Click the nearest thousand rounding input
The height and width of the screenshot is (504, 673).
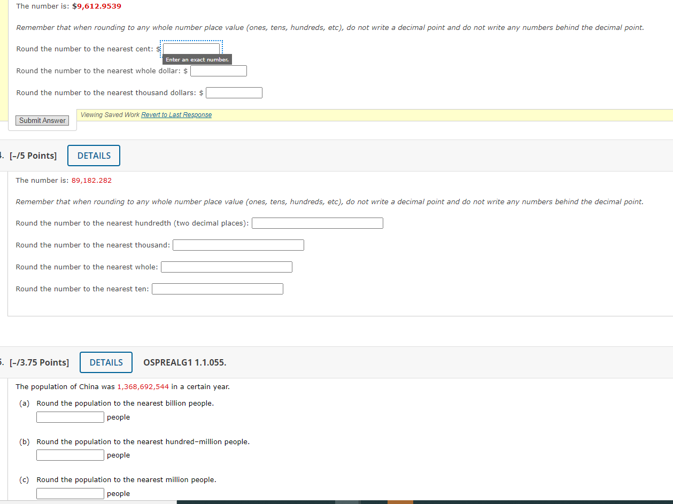click(238, 245)
